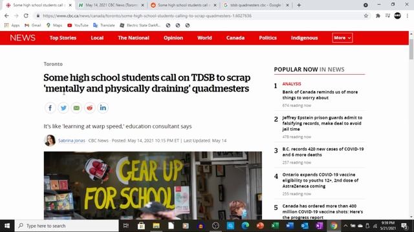414x232 pixels.
Task: Read B.C. records 420 new cases story
Action: pyautogui.click(x=323, y=152)
